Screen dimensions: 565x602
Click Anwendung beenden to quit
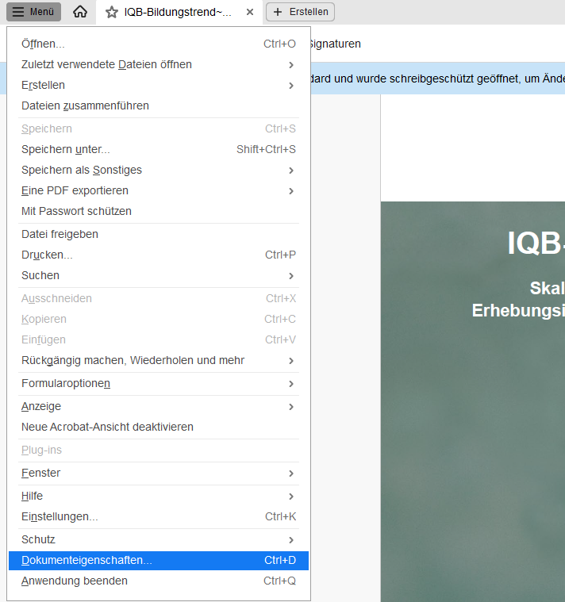75,581
